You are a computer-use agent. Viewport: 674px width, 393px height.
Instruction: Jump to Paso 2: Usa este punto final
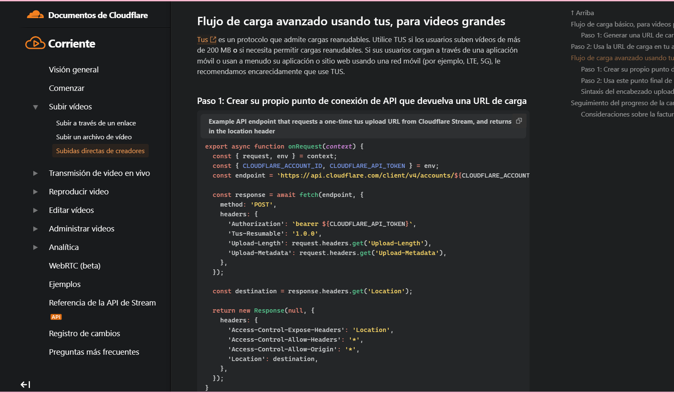point(627,81)
